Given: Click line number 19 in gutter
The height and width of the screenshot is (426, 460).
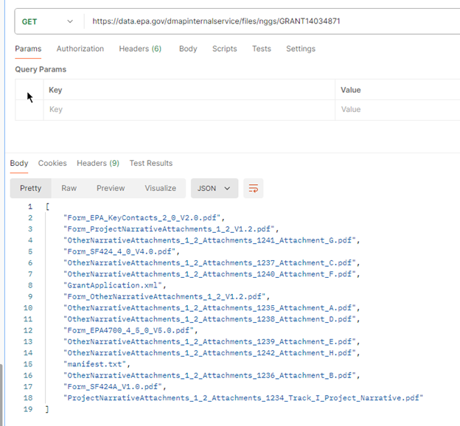Looking at the screenshot, I should coord(28,409).
